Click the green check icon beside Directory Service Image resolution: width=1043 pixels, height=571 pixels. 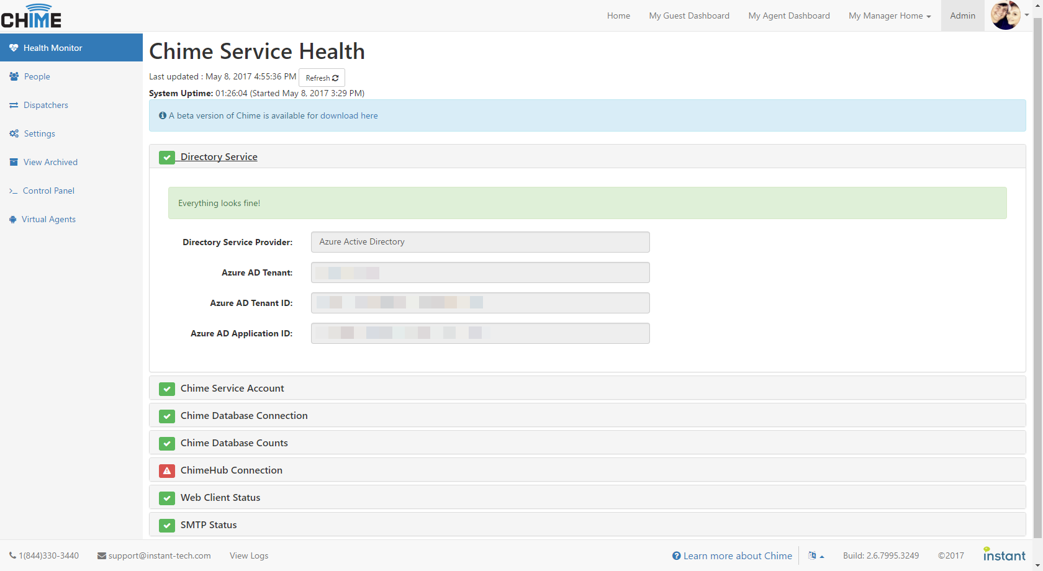(167, 158)
